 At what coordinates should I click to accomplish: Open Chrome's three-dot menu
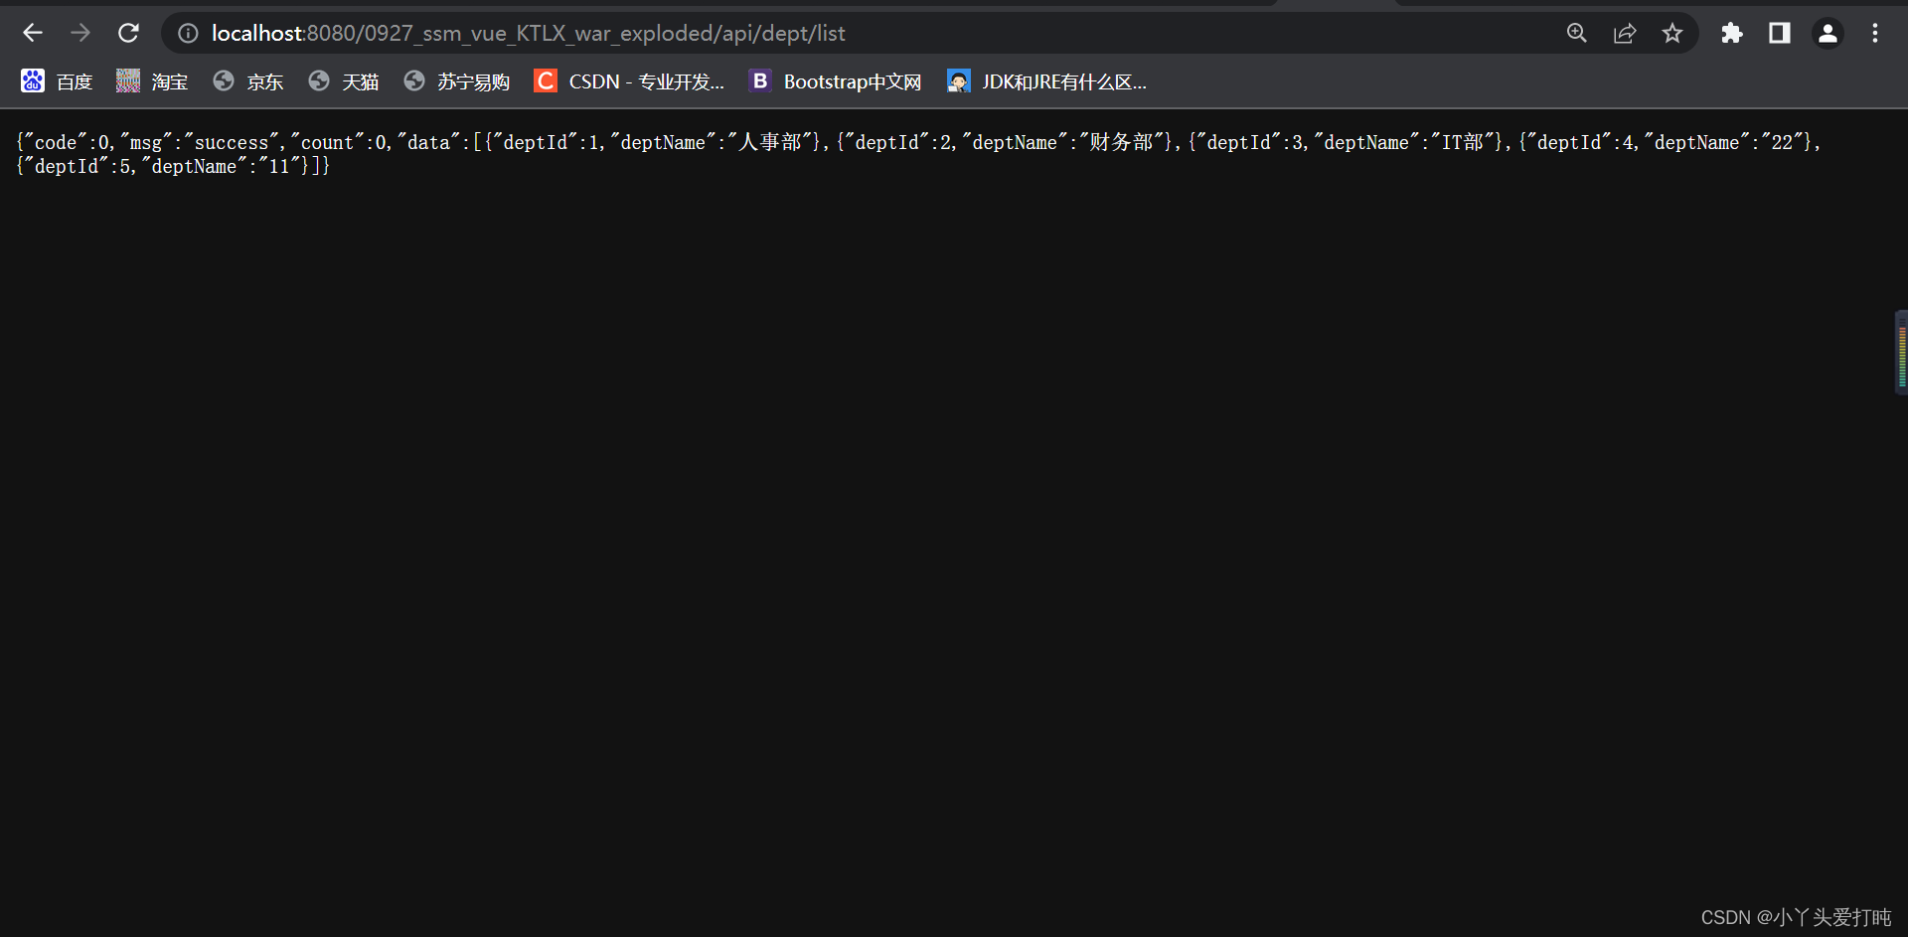pos(1875,33)
